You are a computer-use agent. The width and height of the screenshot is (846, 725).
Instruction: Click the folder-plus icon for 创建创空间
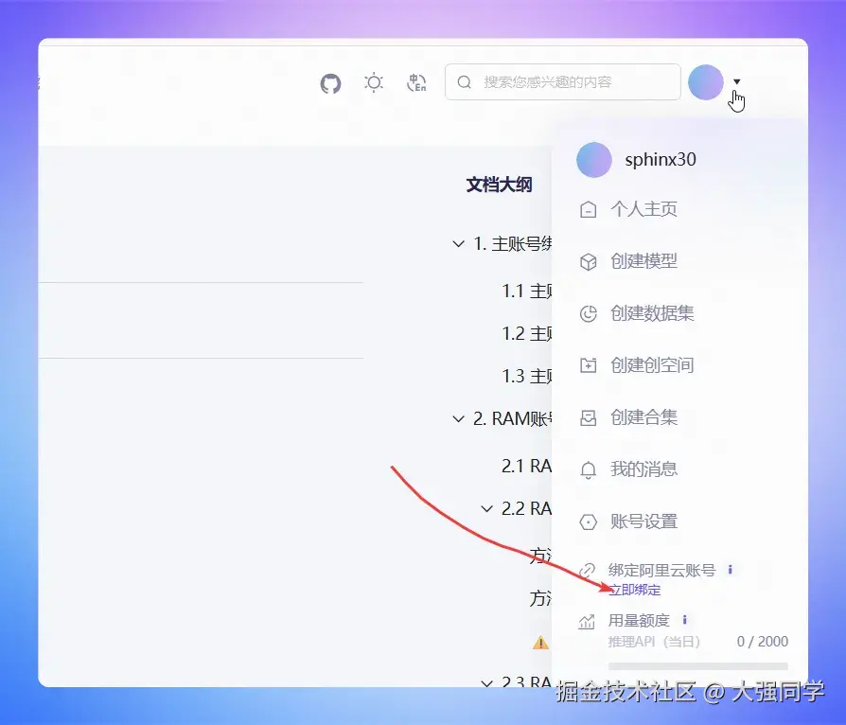point(588,365)
